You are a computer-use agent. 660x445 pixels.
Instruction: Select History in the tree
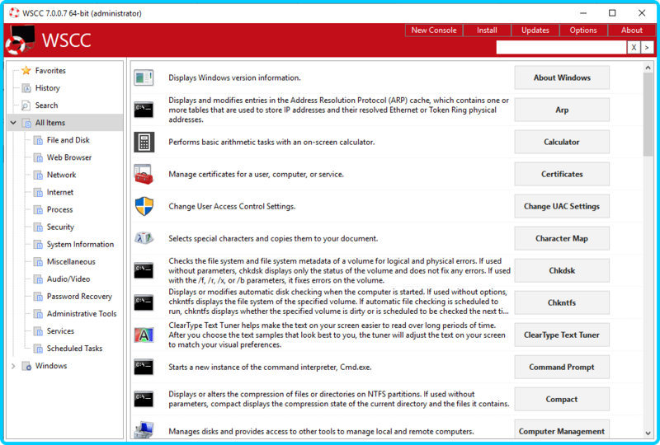point(48,88)
